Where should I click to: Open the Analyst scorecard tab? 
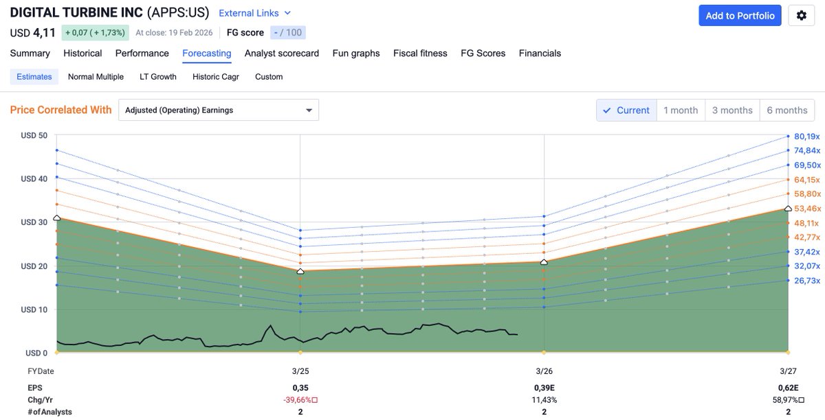tap(281, 53)
